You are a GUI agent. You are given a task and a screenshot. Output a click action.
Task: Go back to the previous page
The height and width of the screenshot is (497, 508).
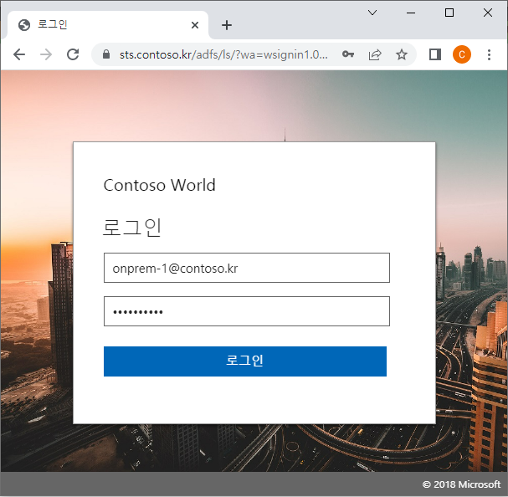19,54
